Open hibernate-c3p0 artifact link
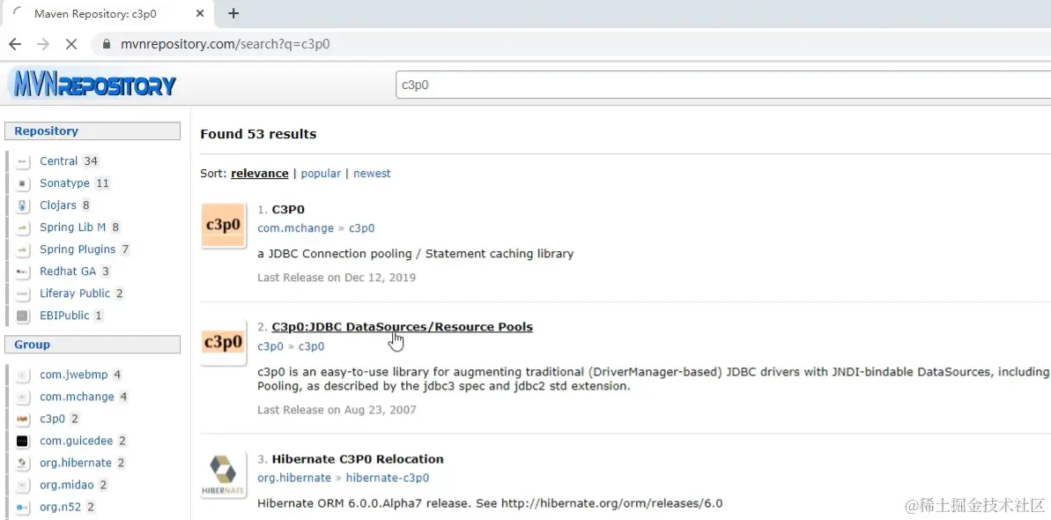 click(388, 479)
